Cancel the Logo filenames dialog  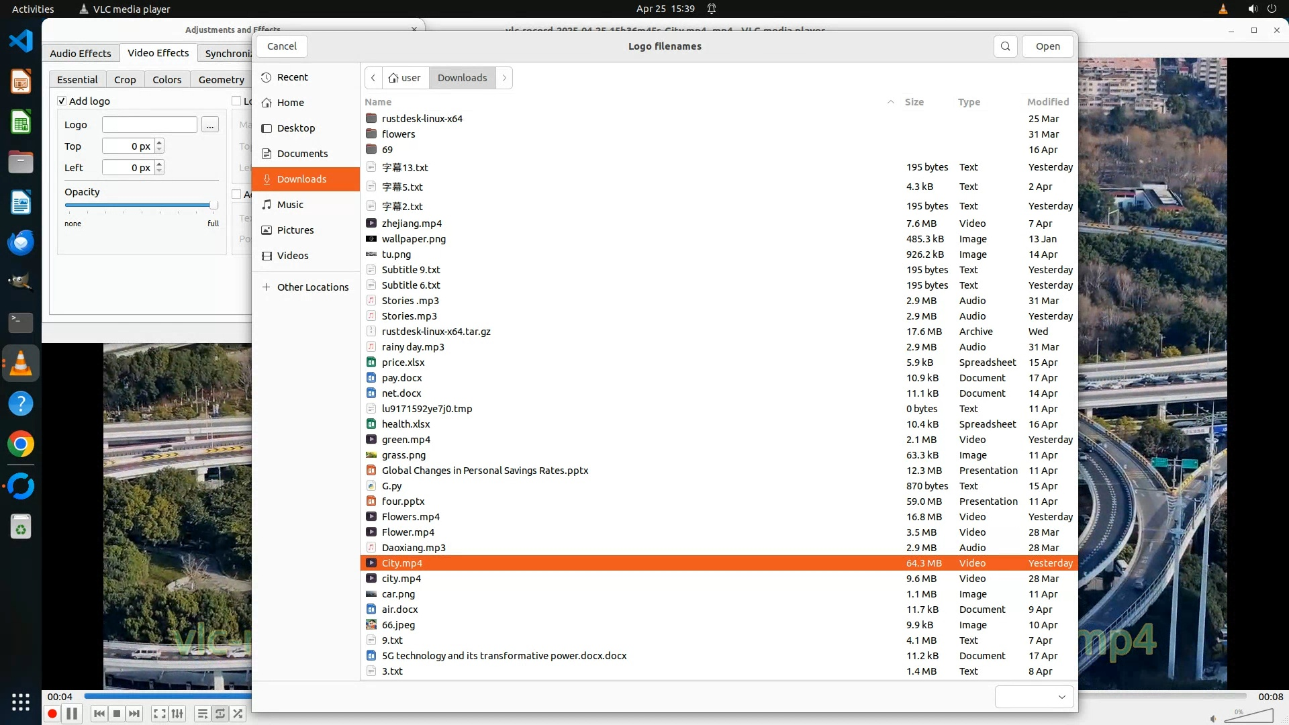(281, 46)
